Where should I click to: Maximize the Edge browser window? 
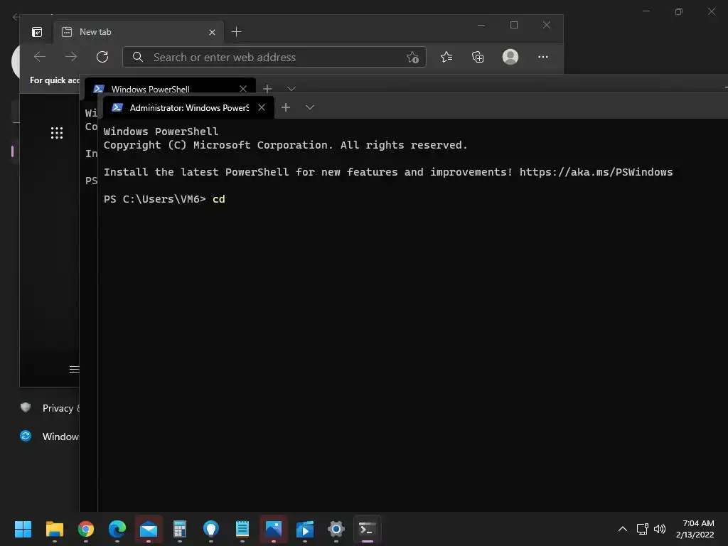point(514,25)
